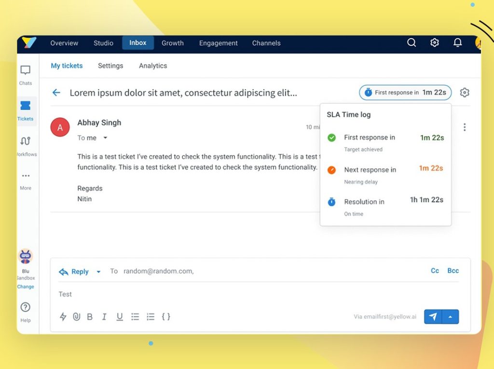Insert a bulleted list
494x369 pixels.
point(135,317)
